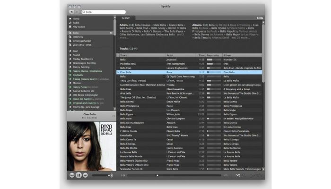This screenshot has height=189, width=331.
Task: Skip to the previous track
Action: click(72, 175)
